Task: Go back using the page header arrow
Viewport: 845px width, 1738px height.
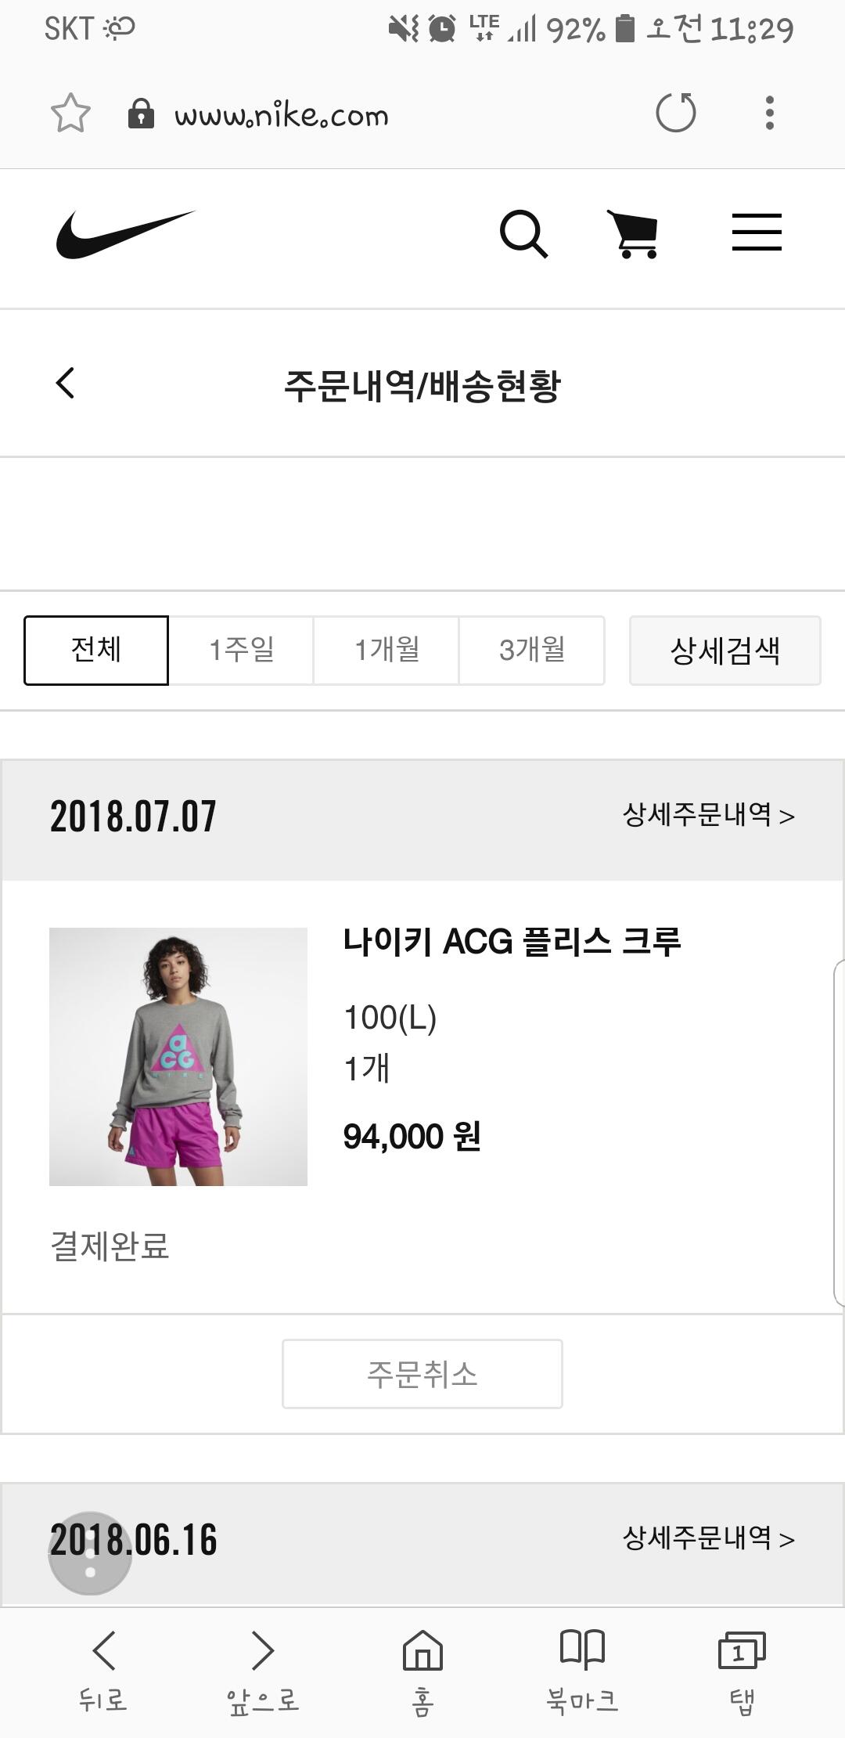Action: pyautogui.click(x=66, y=384)
